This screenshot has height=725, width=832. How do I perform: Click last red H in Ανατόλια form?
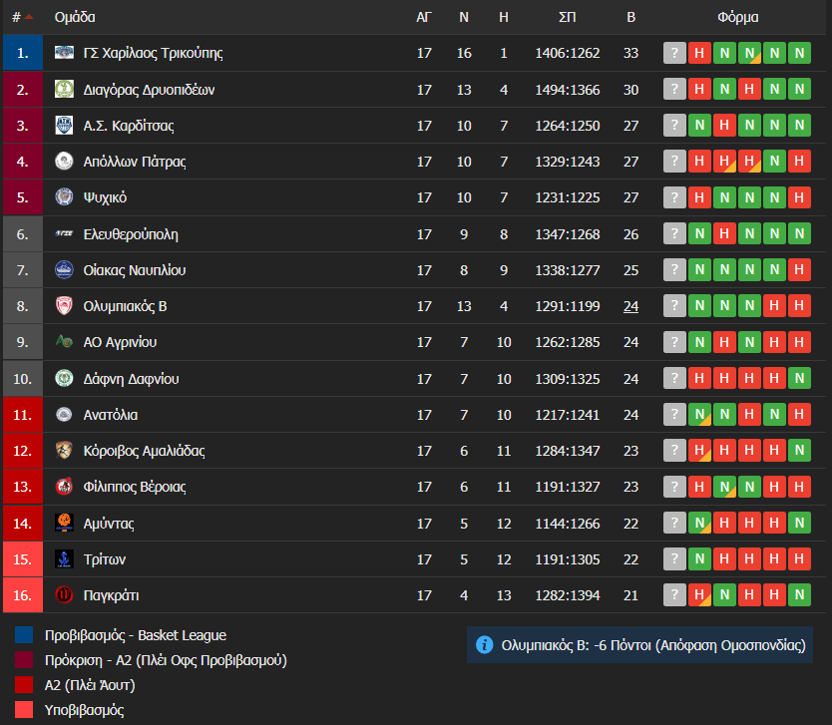[x=798, y=415]
